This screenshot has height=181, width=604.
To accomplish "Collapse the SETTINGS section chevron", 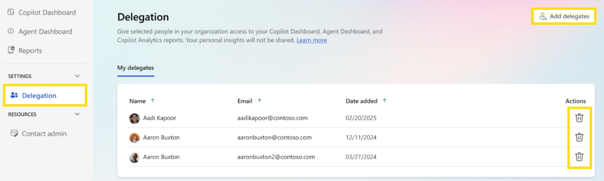I will click(77, 76).
